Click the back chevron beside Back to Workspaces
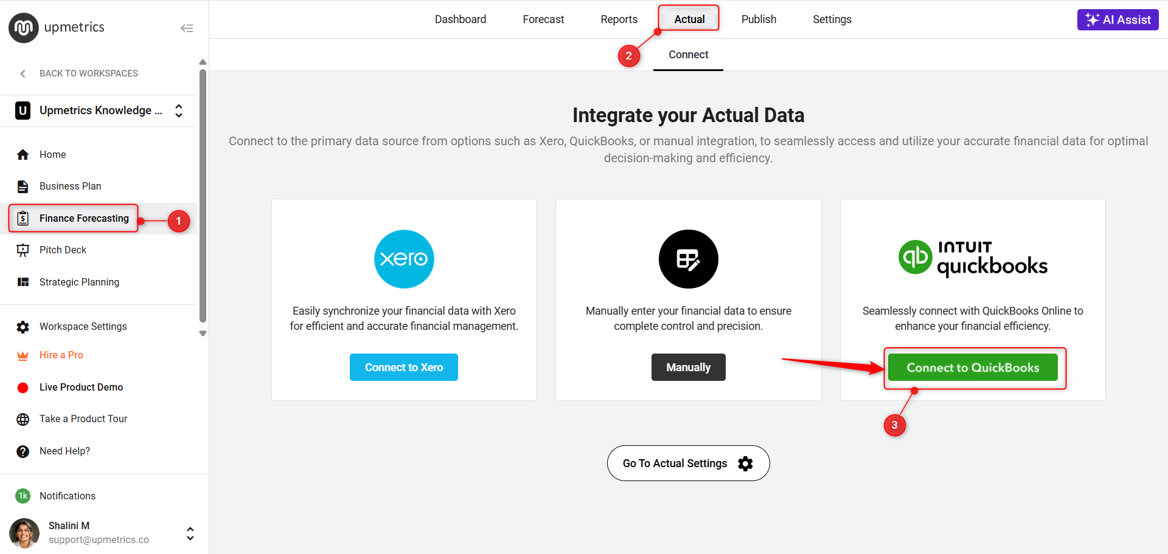This screenshot has height=554, width=1168. [x=23, y=74]
